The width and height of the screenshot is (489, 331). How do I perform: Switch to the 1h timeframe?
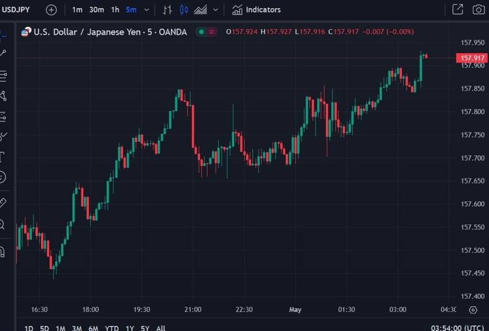click(115, 10)
